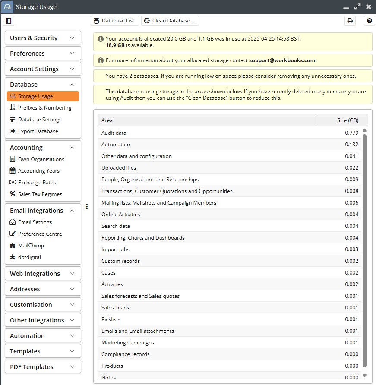Toggle the sidebar panel icon
The image size is (376, 385).
[x=9, y=21]
